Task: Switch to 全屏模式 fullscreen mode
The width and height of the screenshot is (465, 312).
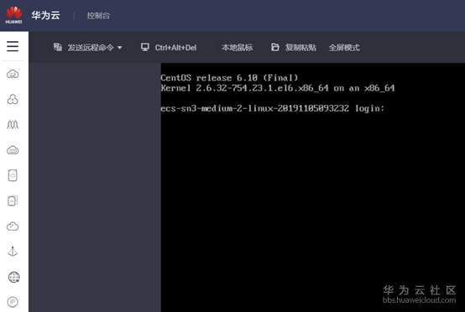Action: [x=344, y=48]
